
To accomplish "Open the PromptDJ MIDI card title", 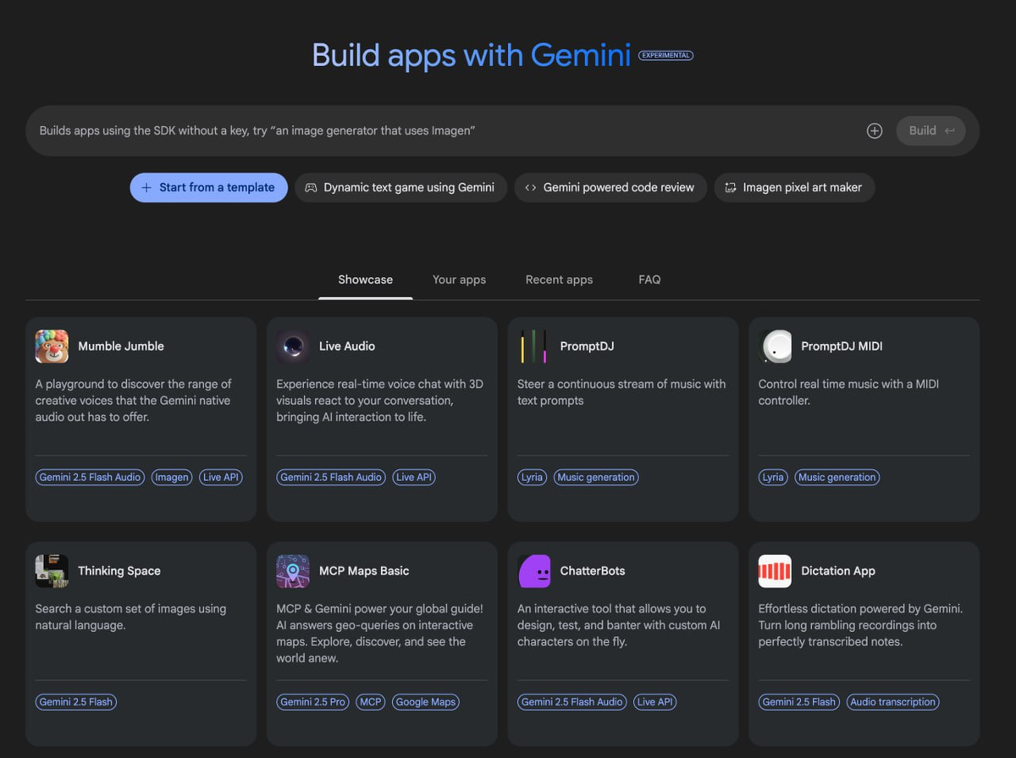I will (842, 346).
